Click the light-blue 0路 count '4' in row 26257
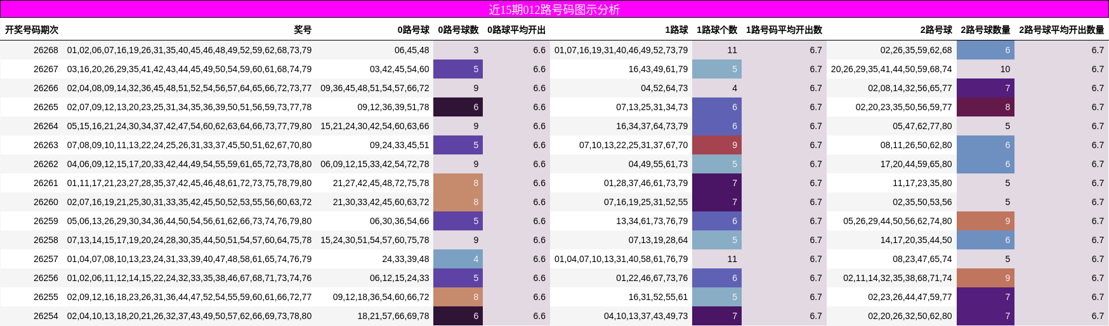The height and width of the screenshot is (326, 1109). click(x=458, y=259)
